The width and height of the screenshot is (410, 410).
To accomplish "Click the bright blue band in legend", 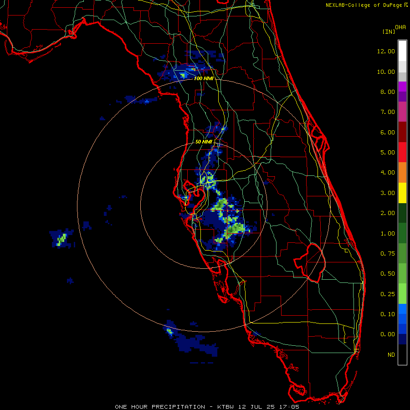I will (402, 309).
